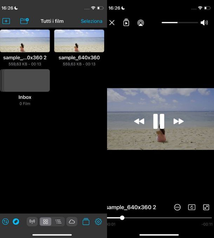Toggle the wireless streaming button
The height and width of the screenshot is (238, 214).
(32, 222)
